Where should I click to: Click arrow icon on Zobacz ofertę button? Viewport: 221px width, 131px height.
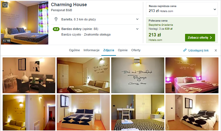(x=211, y=38)
